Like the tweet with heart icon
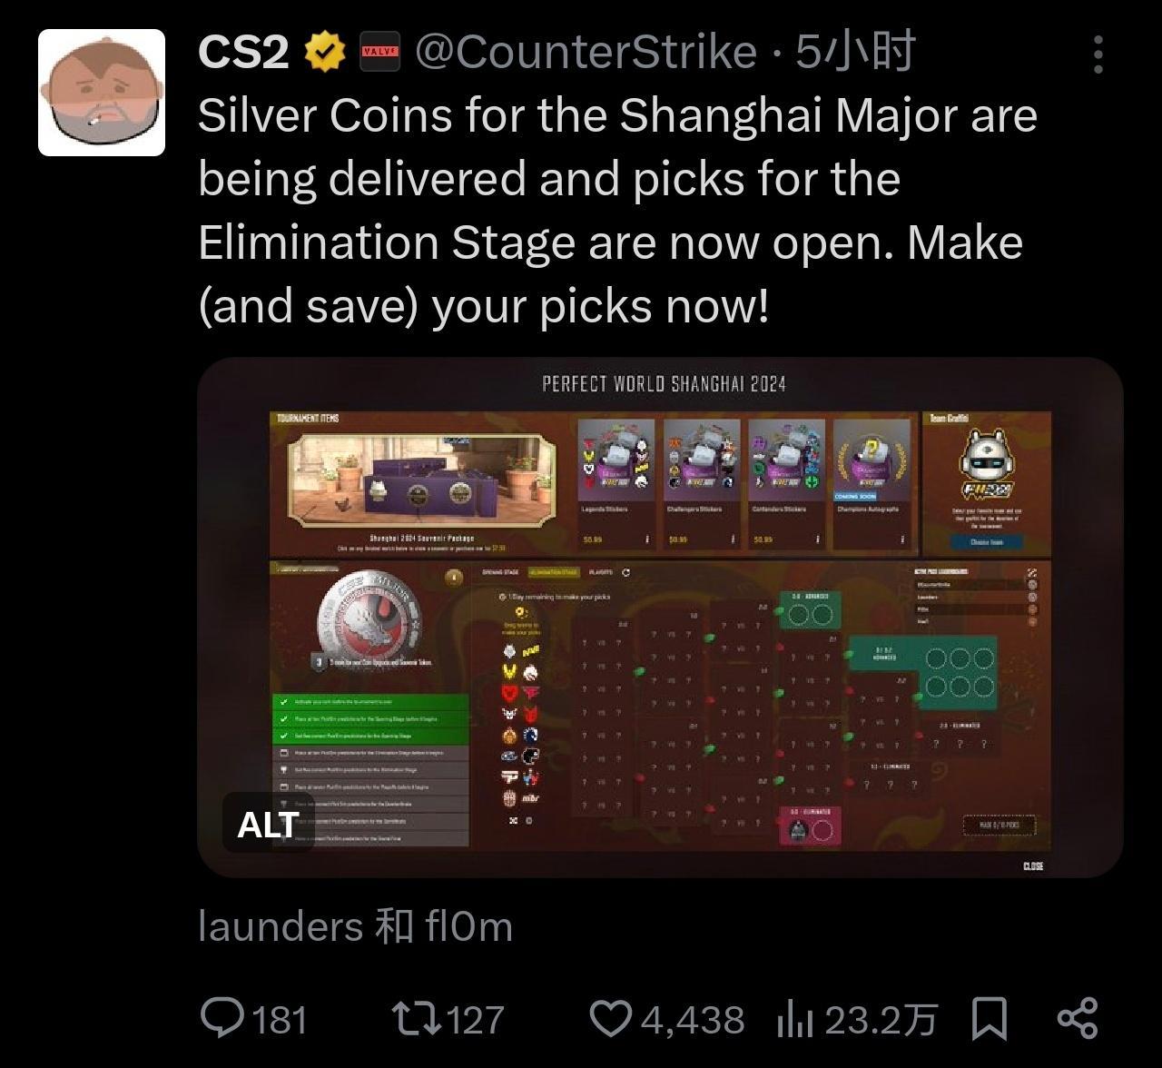 tap(612, 1019)
